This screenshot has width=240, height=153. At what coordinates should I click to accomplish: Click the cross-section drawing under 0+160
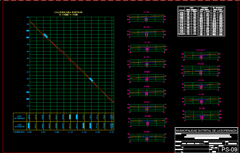(x=147, y=18)
